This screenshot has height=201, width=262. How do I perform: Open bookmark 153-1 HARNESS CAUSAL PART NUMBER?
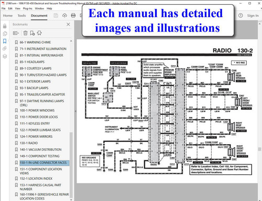[40, 187]
